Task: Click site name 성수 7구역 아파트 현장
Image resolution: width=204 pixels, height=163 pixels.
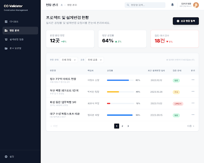Action: pyautogui.click(x=63, y=79)
